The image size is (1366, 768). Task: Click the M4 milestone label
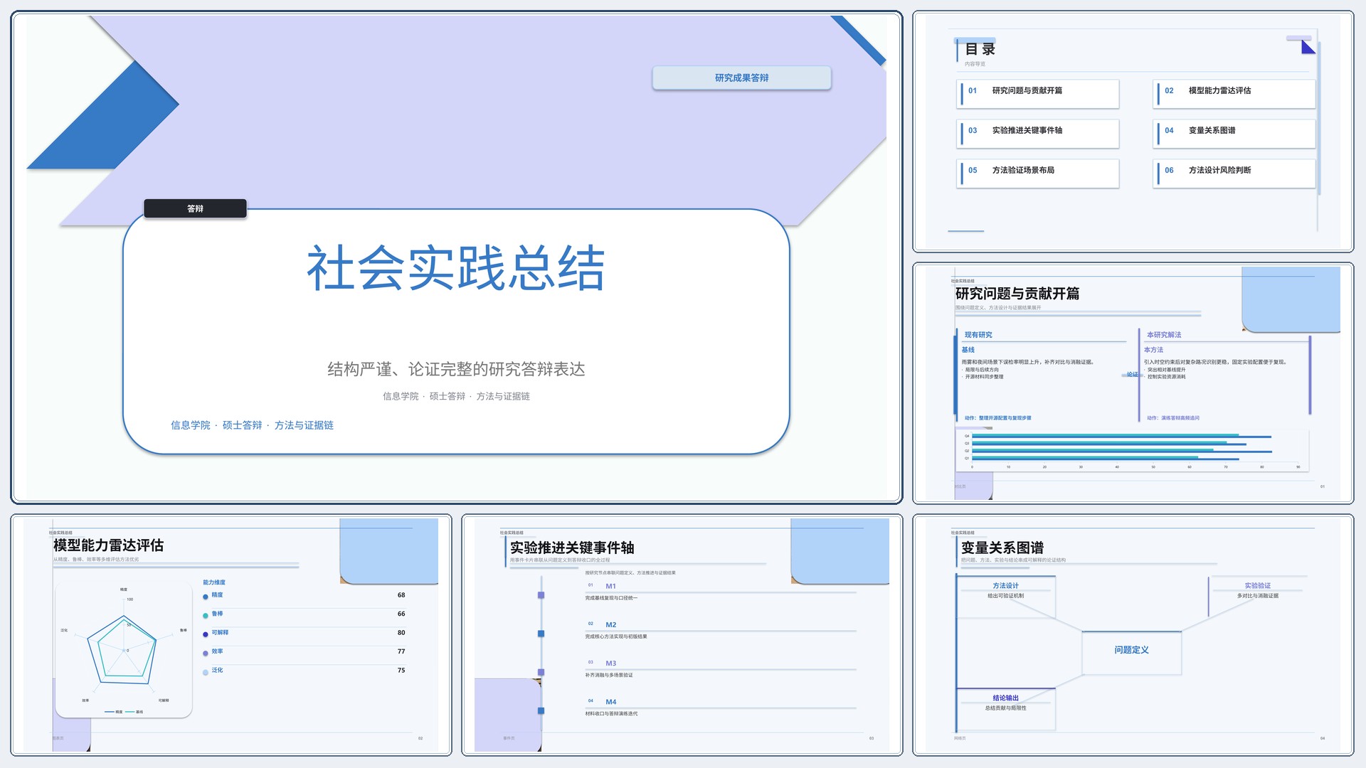pyautogui.click(x=610, y=701)
